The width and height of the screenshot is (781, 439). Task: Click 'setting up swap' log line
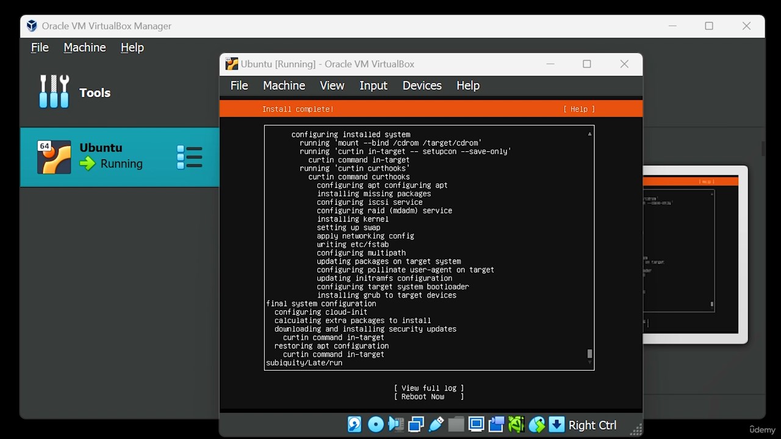pyautogui.click(x=348, y=227)
